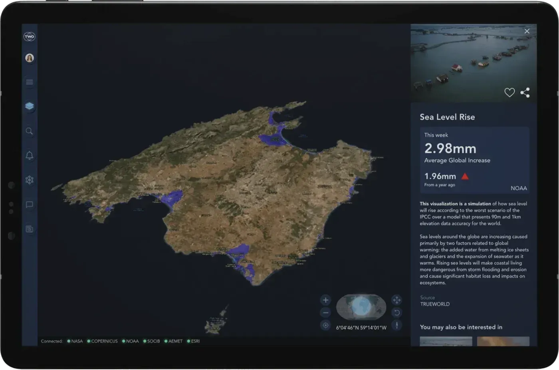Click the 2.98mm average increase value
This screenshot has height=370, width=559.
pyautogui.click(x=450, y=149)
